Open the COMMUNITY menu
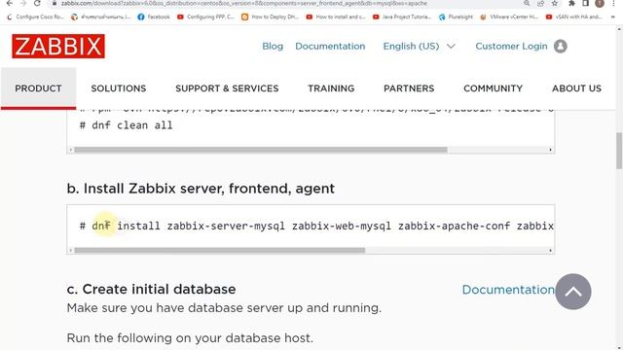Screen dimensions: 623x350 point(494,88)
